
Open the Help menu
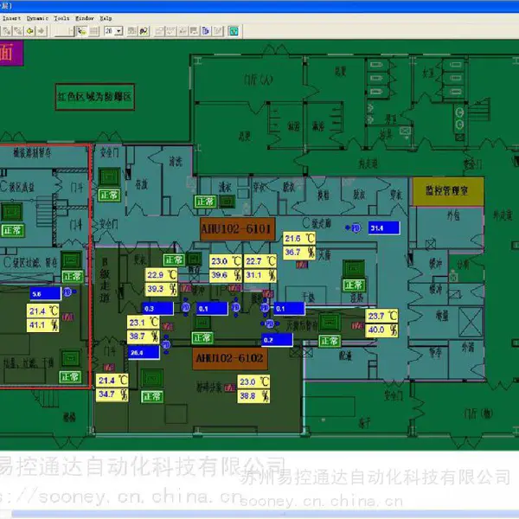(x=106, y=18)
